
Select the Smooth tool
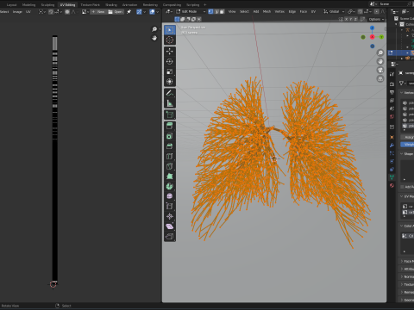pyautogui.click(x=170, y=196)
